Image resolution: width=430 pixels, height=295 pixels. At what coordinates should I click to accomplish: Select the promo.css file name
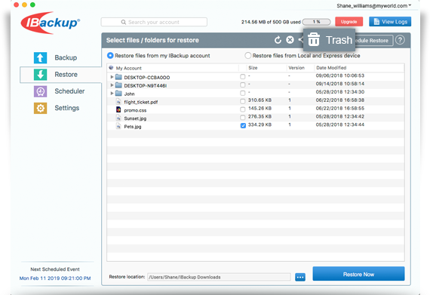point(135,110)
